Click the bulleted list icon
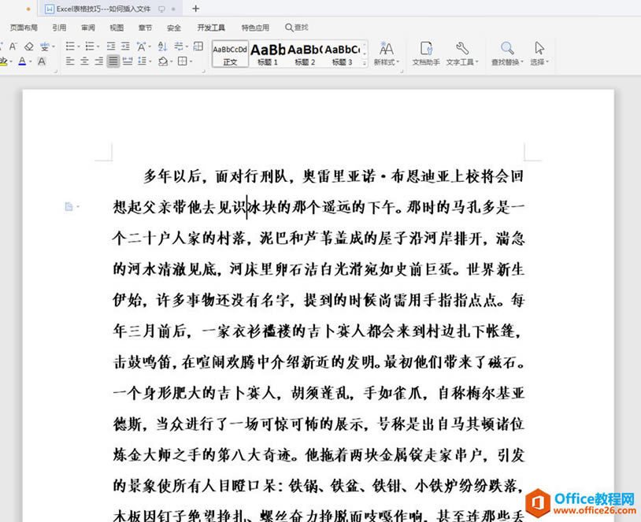 70,46
